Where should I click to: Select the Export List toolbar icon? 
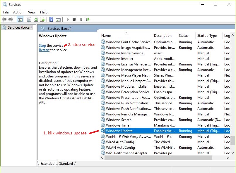tap(43, 19)
